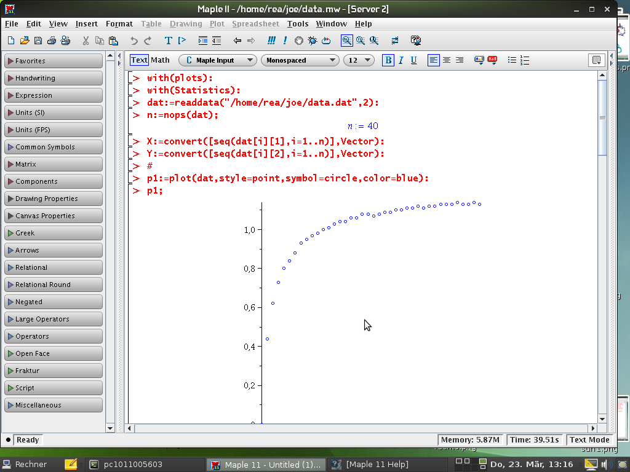
Task: Go back in hyperlink history
Action: pyautogui.click(x=237, y=41)
